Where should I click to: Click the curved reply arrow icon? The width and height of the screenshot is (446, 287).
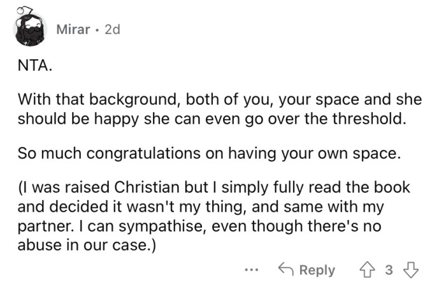click(286, 270)
